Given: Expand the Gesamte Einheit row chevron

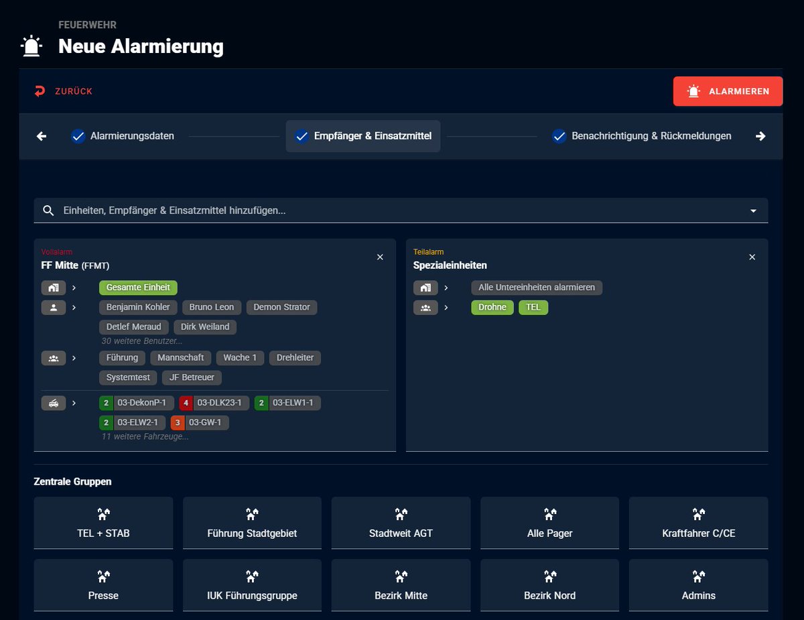Looking at the screenshot, I should pos(74,288).
